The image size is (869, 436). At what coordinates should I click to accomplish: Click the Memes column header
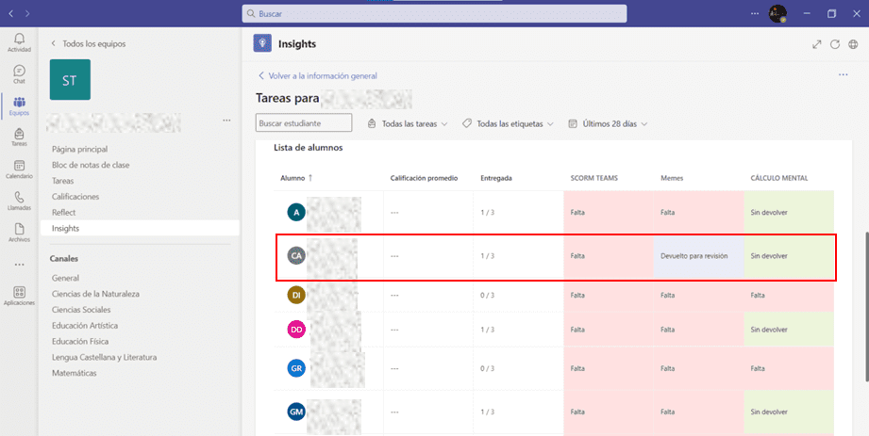(671, 178)
